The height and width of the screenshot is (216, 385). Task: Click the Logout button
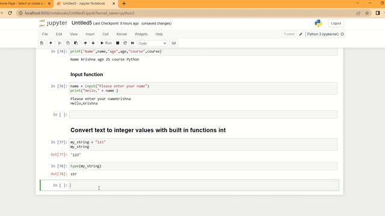[336, 23]
